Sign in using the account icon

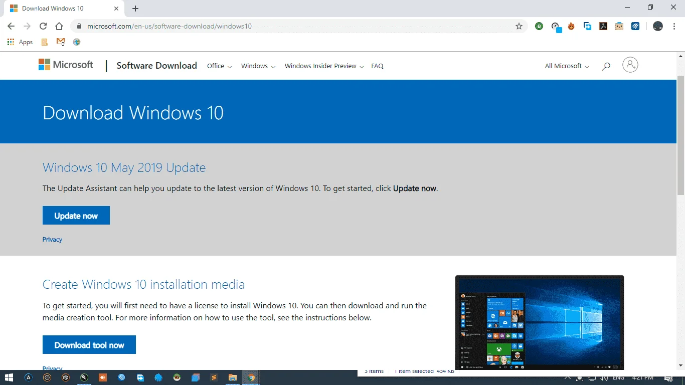[630, 65]
